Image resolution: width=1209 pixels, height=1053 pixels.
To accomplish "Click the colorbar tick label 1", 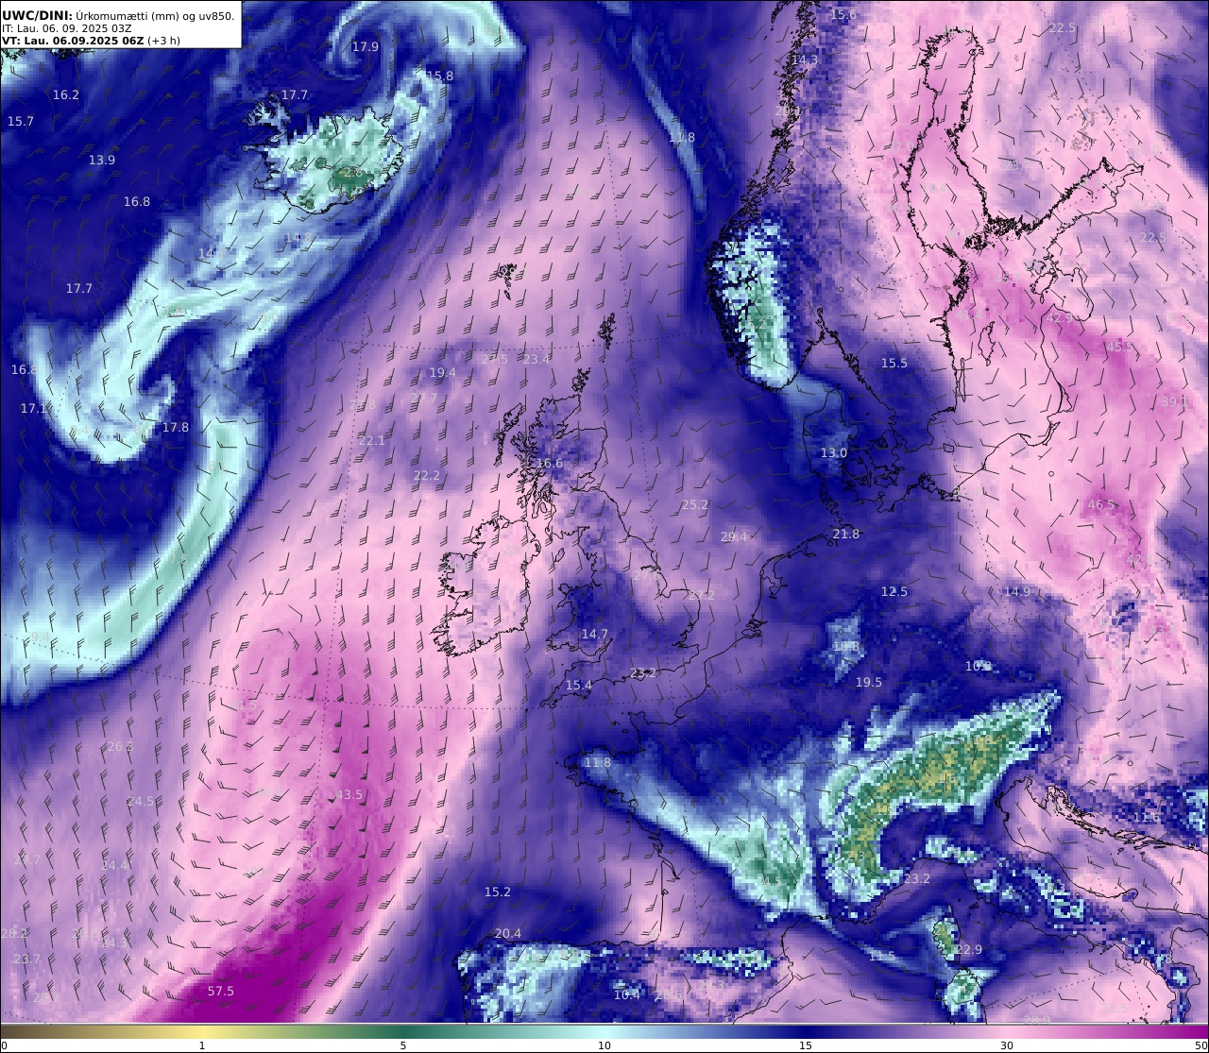I will pos(201,1045).
